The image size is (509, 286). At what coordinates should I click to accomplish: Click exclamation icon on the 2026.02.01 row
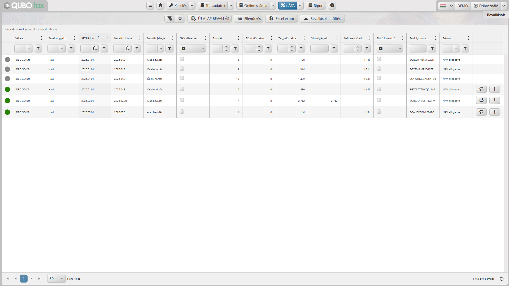click(x=495, y=100)
